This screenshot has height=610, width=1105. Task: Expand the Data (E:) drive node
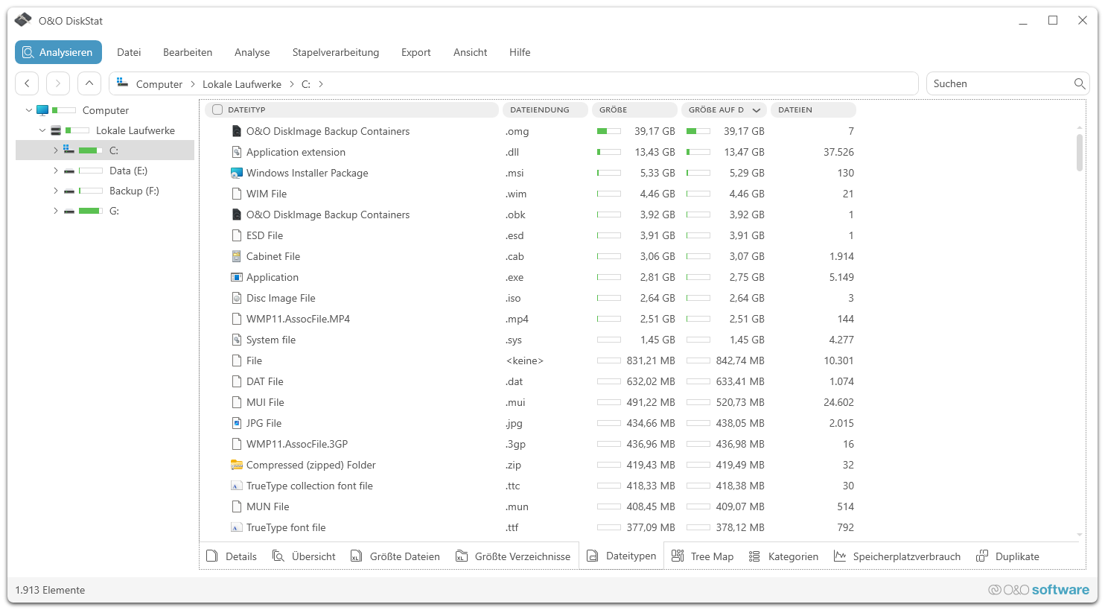point(55,171)
